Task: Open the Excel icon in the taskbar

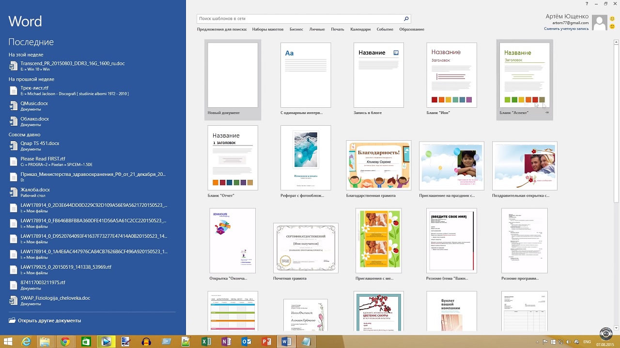Action: 206,342
